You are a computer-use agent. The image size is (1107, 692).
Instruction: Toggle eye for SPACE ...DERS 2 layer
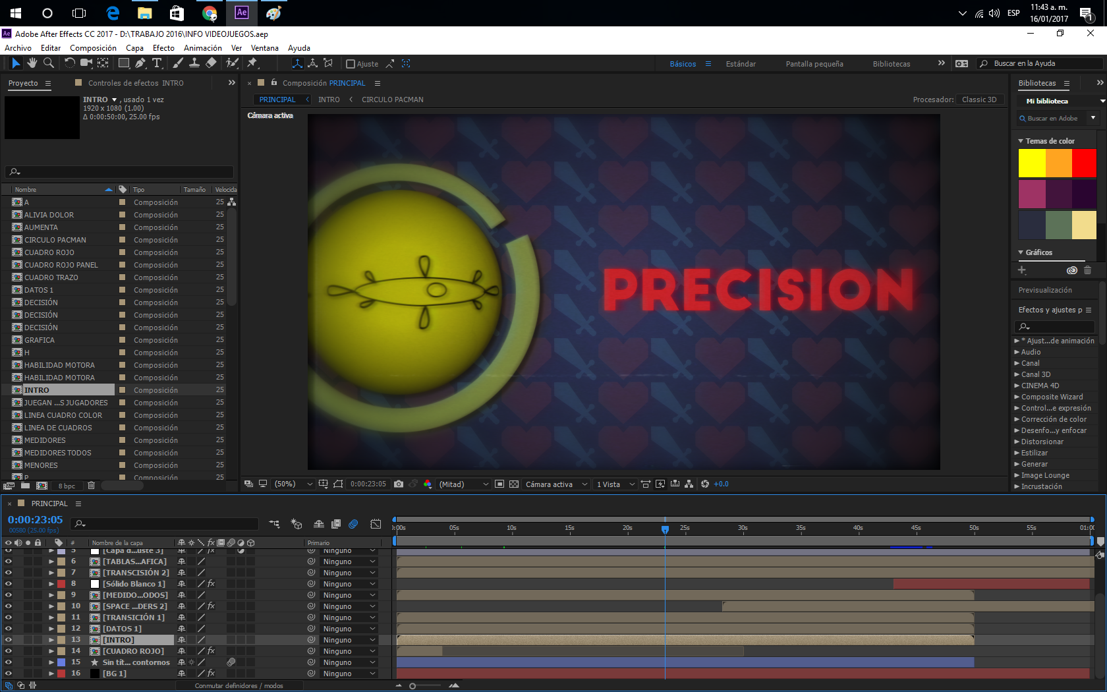[9, 606]
